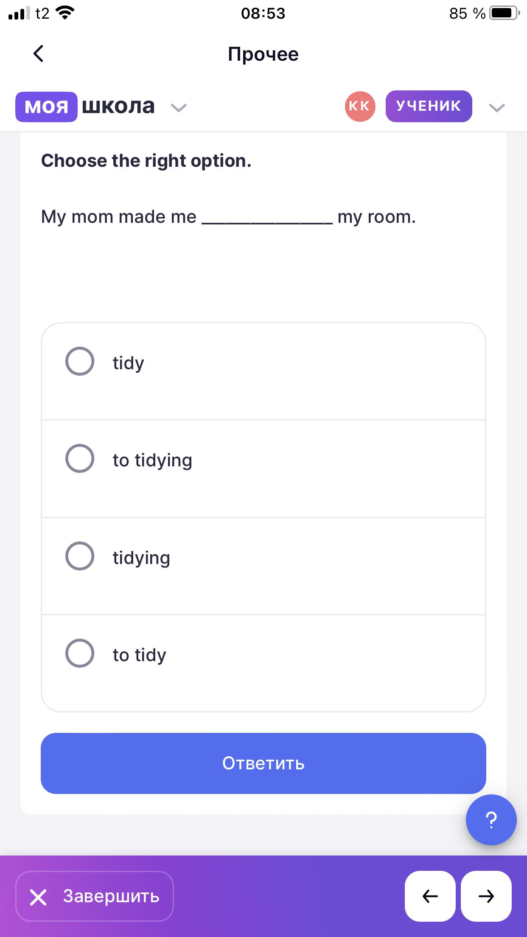Go to the next question arrow
527x937 pixels.
486,896
